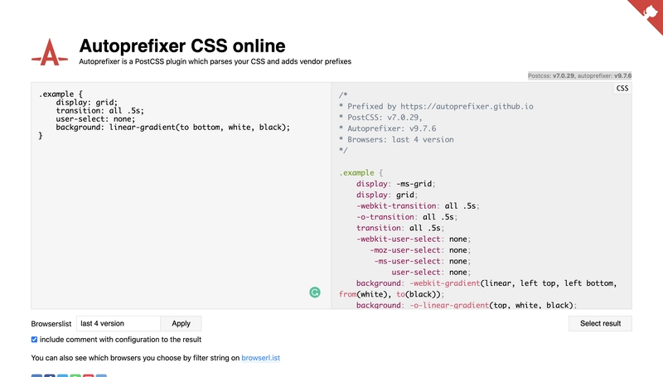Open the browserl.ist link

[260, 358]
